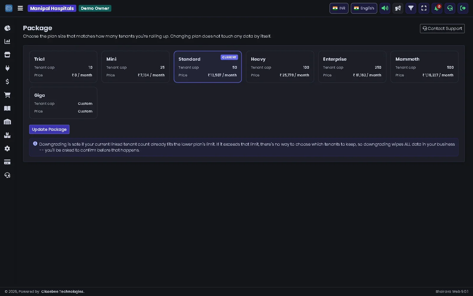Open the English language selector

pos(364,8)
